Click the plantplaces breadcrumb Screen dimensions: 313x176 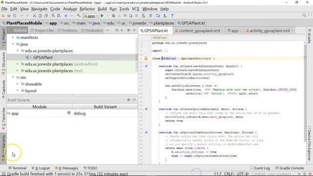coord(161,23)
